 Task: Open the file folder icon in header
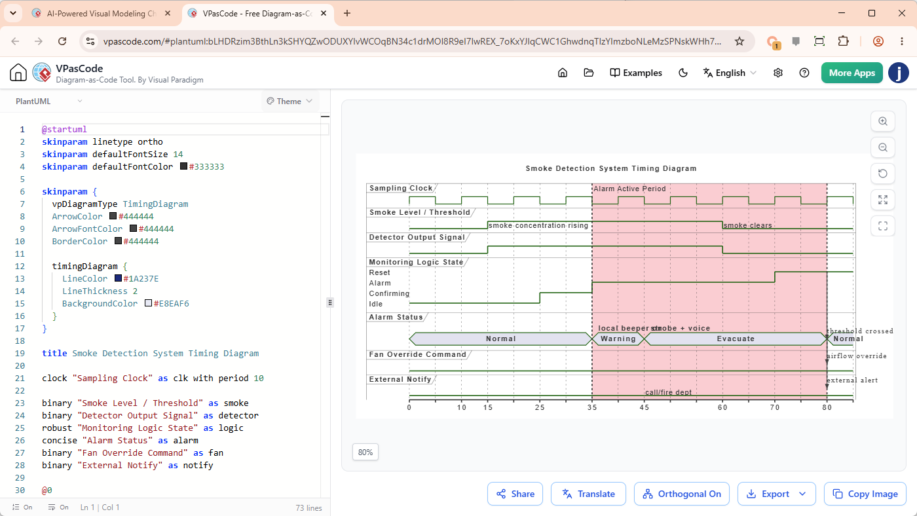pyautogui.click(x=588, y=73)
